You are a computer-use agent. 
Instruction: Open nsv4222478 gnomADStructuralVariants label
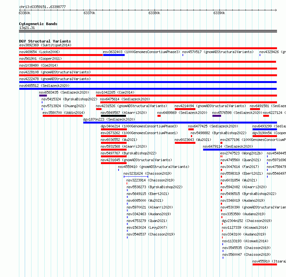pyautogui.click(x=55, y=79)
